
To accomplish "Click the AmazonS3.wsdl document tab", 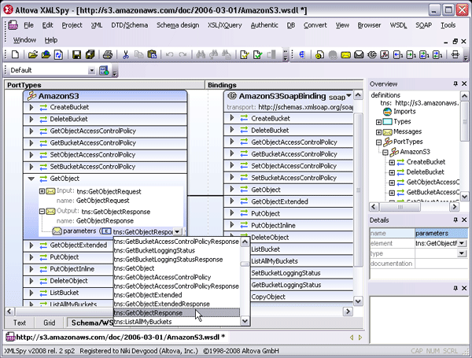I will (x=116, y=338).
